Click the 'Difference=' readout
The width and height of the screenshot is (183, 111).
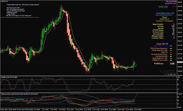(x=12, y=13)
